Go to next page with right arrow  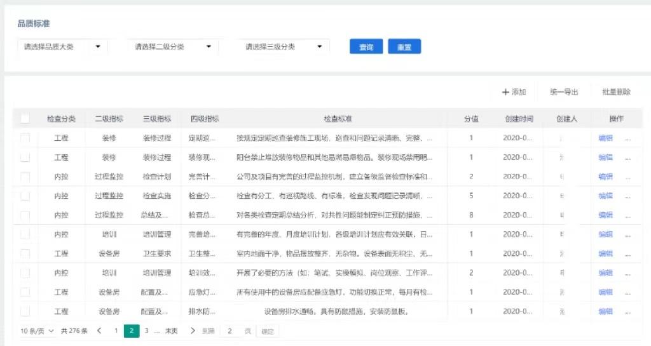coord(193,331)
